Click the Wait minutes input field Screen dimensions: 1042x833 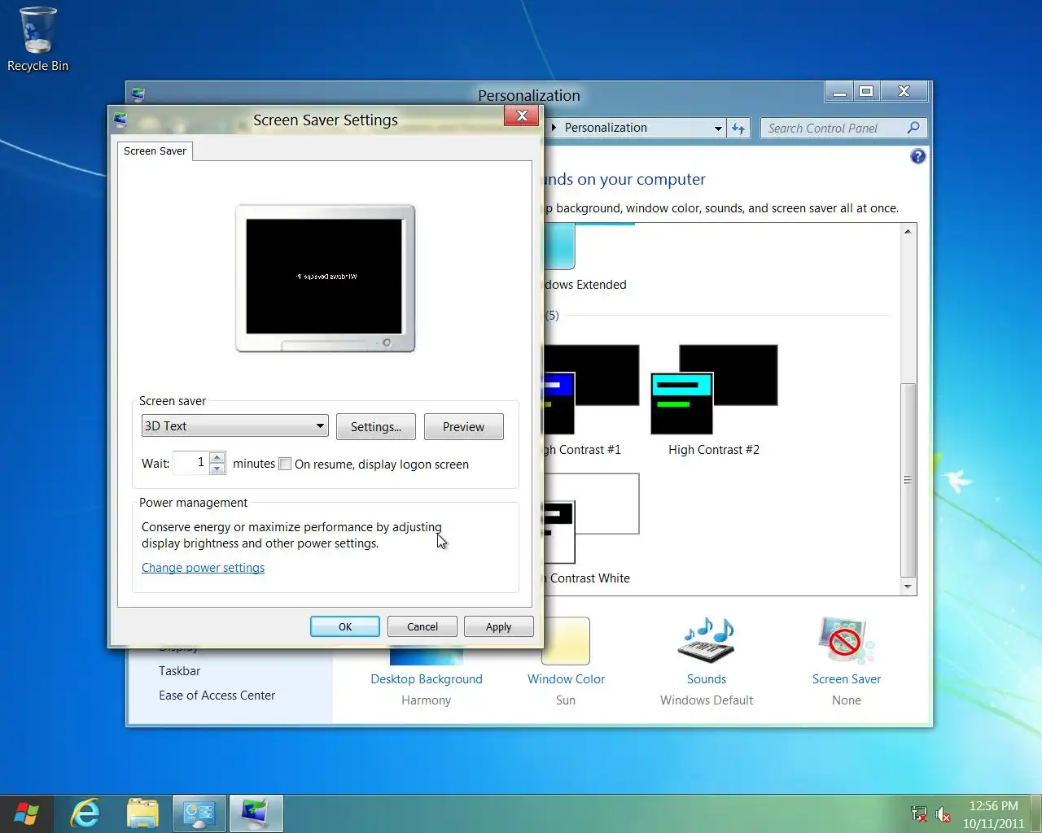[191, 463]
